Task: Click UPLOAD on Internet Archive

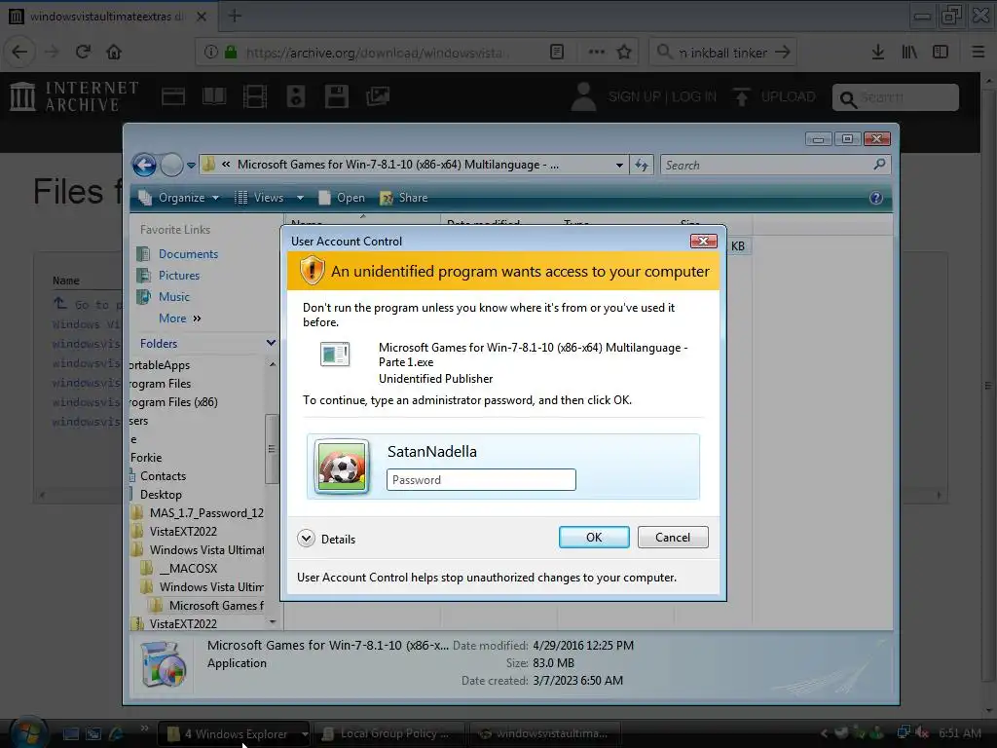Action: point(774,96)
